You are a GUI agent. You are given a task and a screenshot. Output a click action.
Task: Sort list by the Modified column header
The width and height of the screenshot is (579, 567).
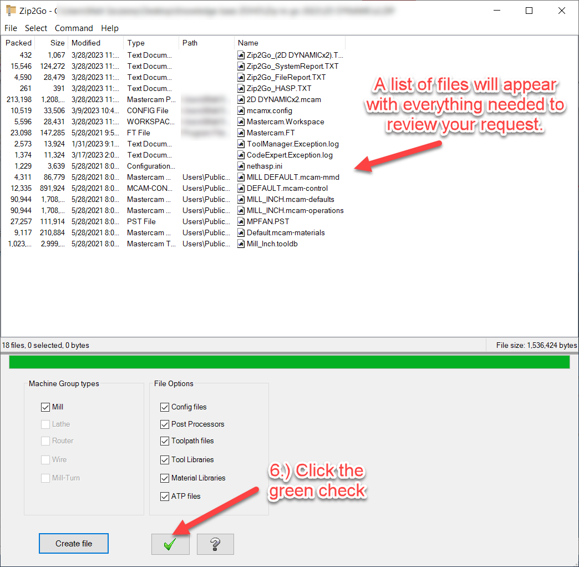[x=95, y=43]
